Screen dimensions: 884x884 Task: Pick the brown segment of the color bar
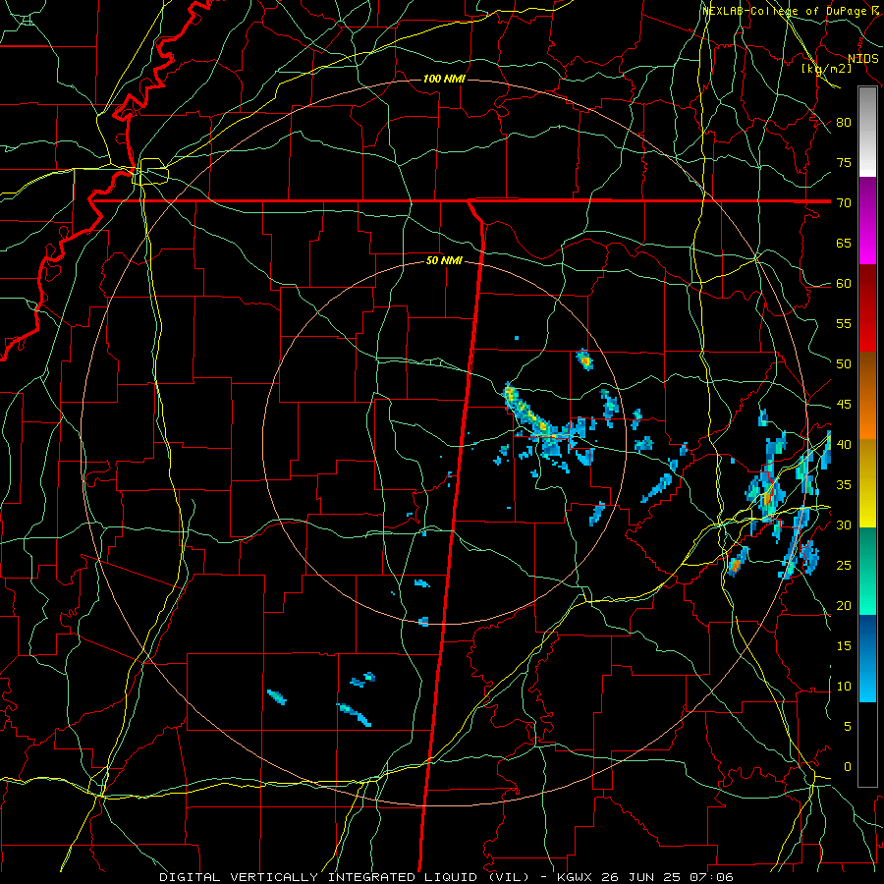tap(867, 375)
